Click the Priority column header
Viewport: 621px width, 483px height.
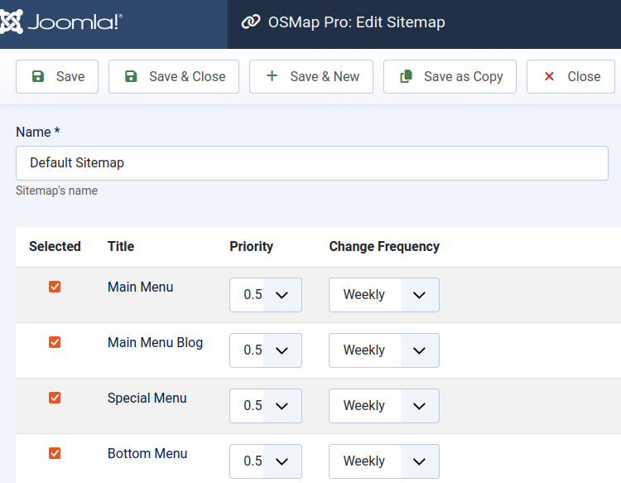252,246
